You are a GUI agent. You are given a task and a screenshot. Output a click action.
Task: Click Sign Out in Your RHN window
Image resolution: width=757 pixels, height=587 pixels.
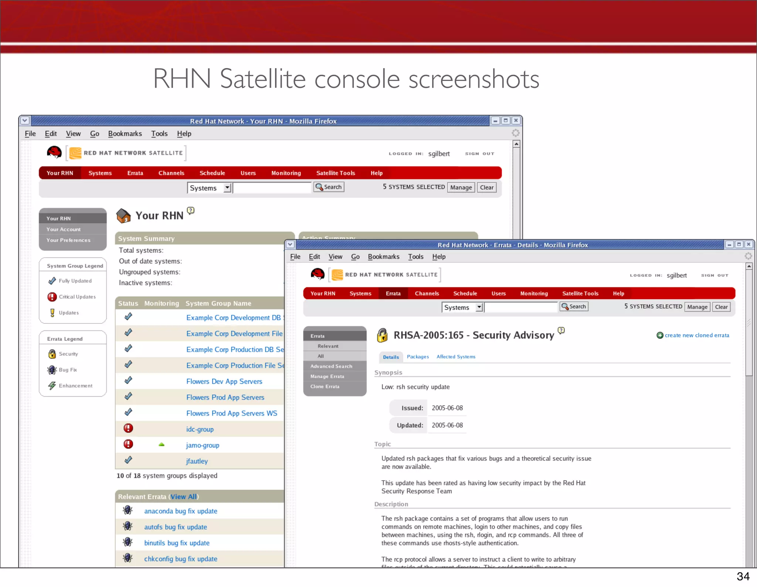coord(479,154)
